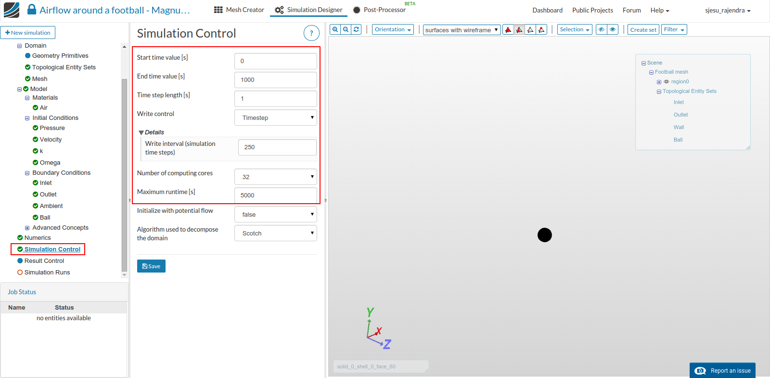Click the project lock icon
This screenshot has width=770, height=378.
32,10
